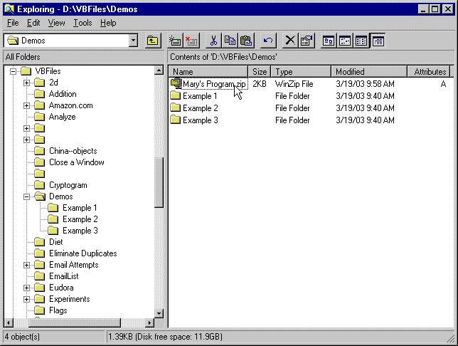Expand the Experiments folder node

coord(26,299)
